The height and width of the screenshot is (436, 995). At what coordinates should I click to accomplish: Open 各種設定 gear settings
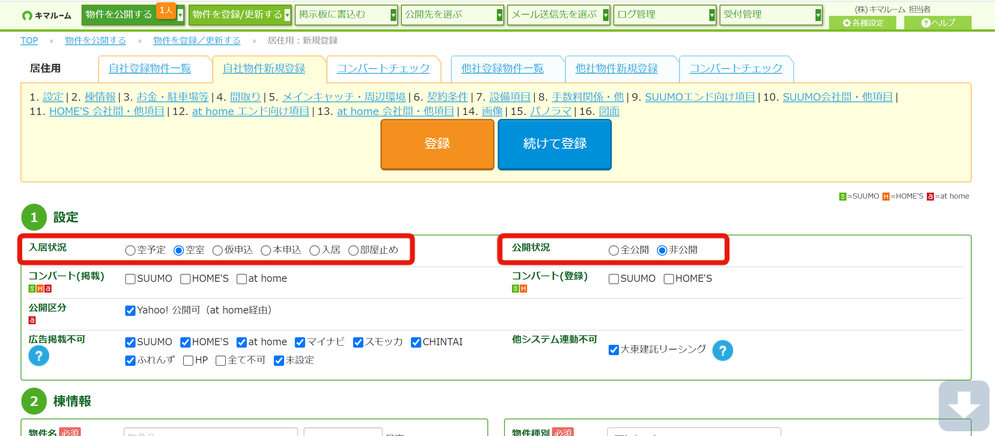[x=863, y=23]
